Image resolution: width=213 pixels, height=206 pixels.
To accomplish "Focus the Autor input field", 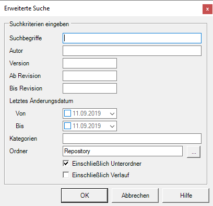I will coord(132,51).
